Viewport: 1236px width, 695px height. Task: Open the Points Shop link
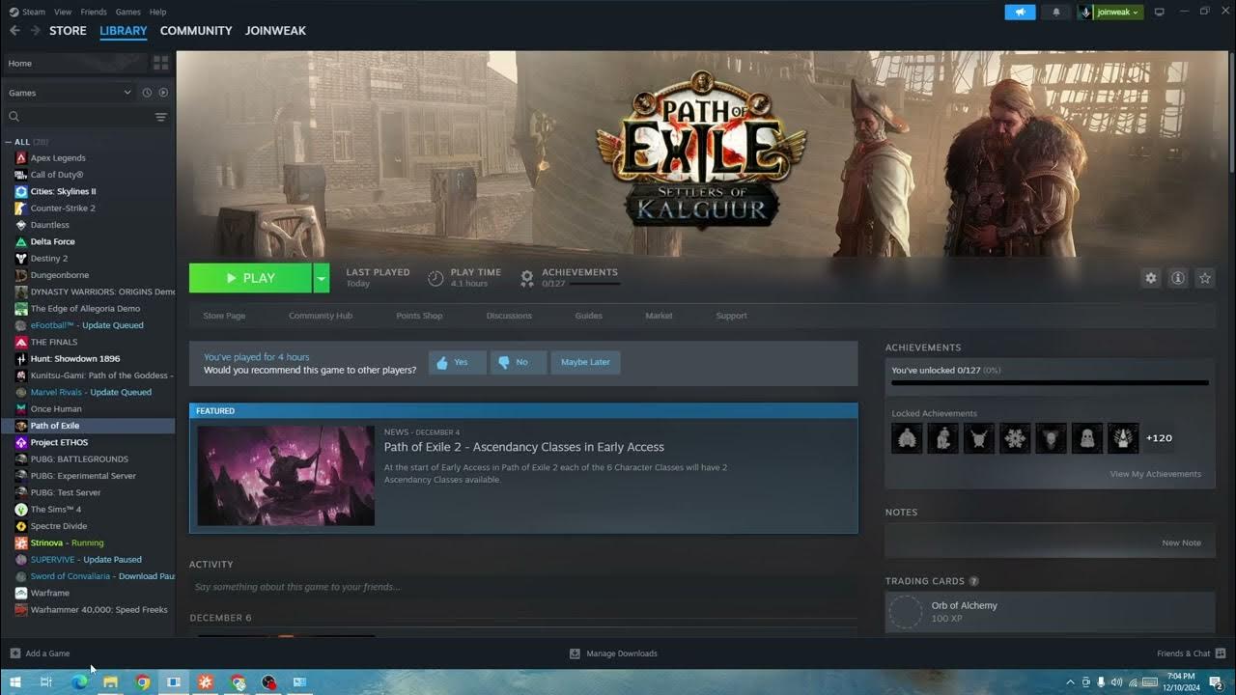point(419,316)
